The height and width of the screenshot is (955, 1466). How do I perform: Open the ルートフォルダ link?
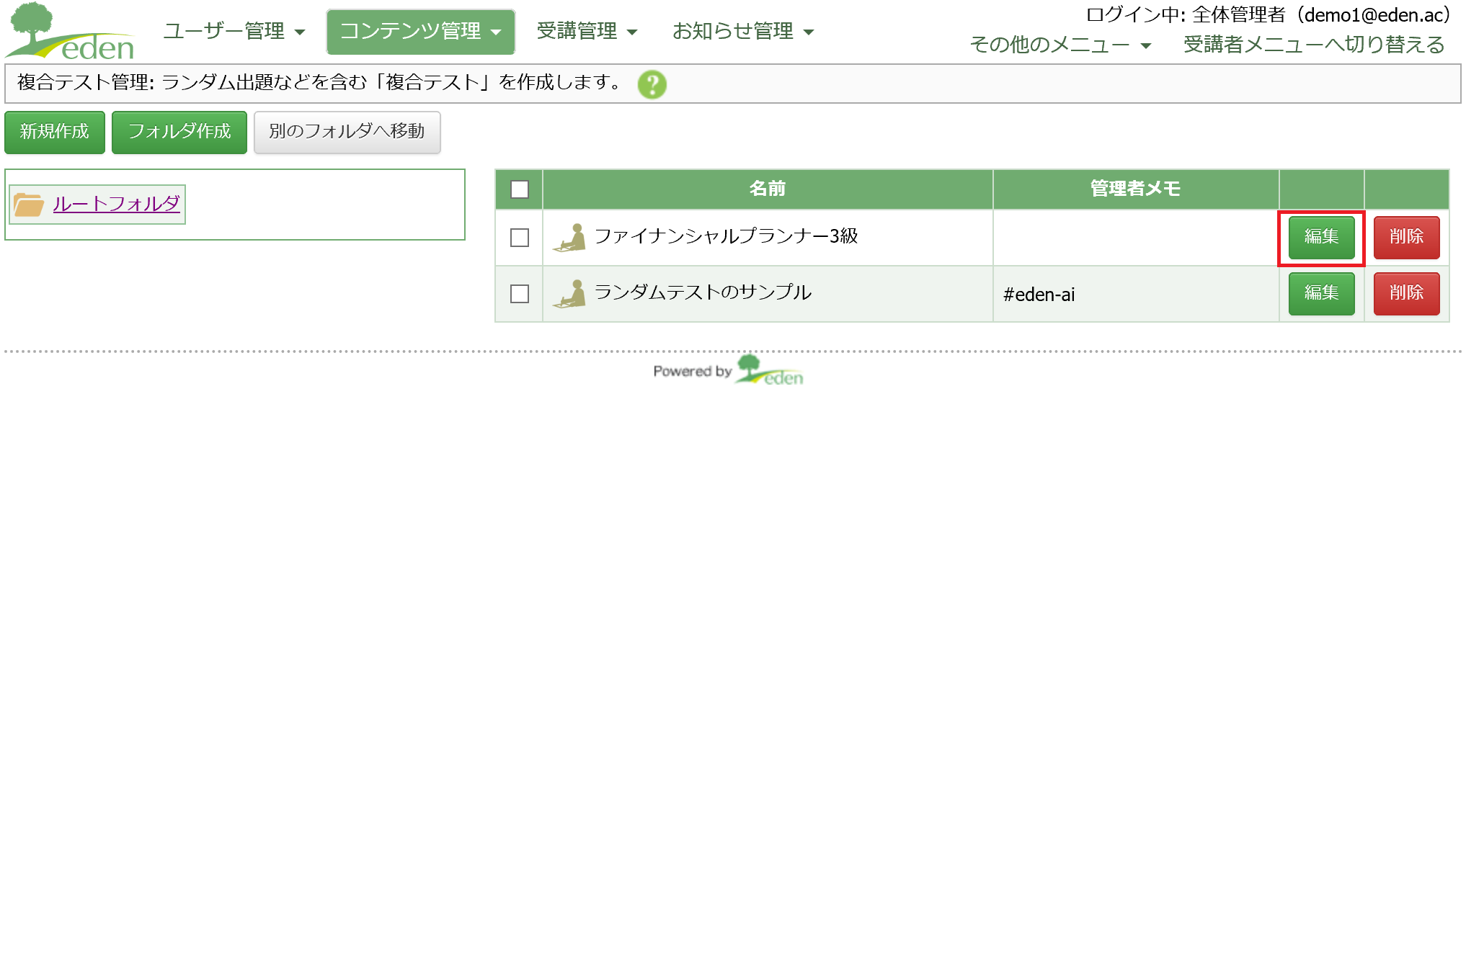tap(116, 204)
